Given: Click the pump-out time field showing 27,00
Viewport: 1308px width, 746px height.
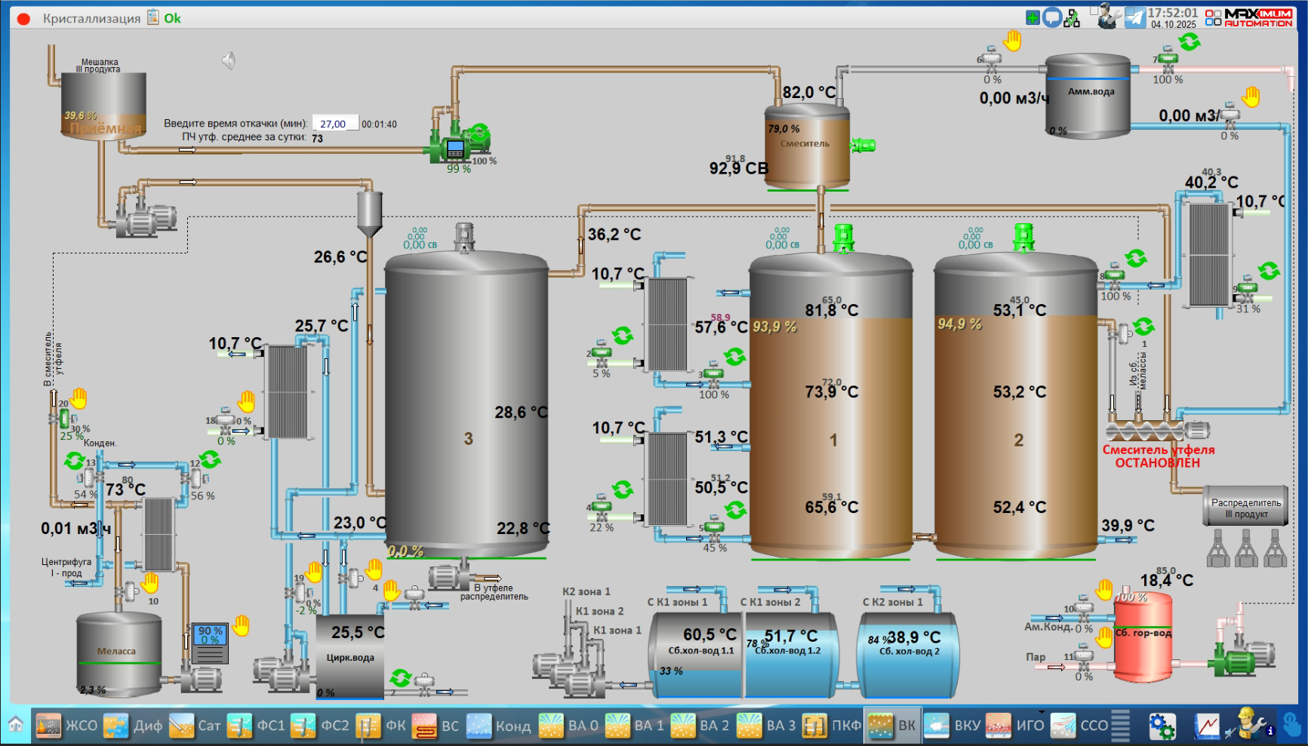Looking at the screenshot, I should click(x=334, y=124).
